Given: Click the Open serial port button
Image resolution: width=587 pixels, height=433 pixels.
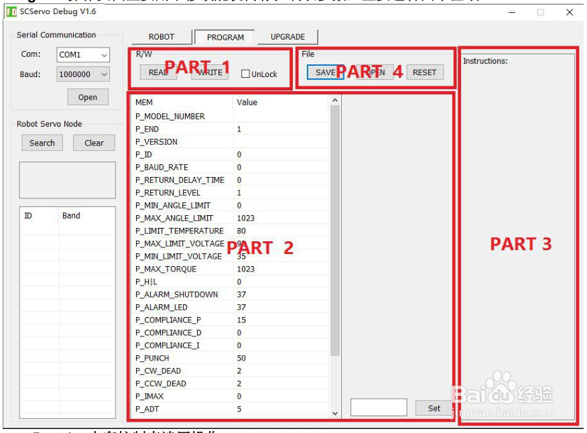Looking at the screenshot, I should (x=88, y=97).
